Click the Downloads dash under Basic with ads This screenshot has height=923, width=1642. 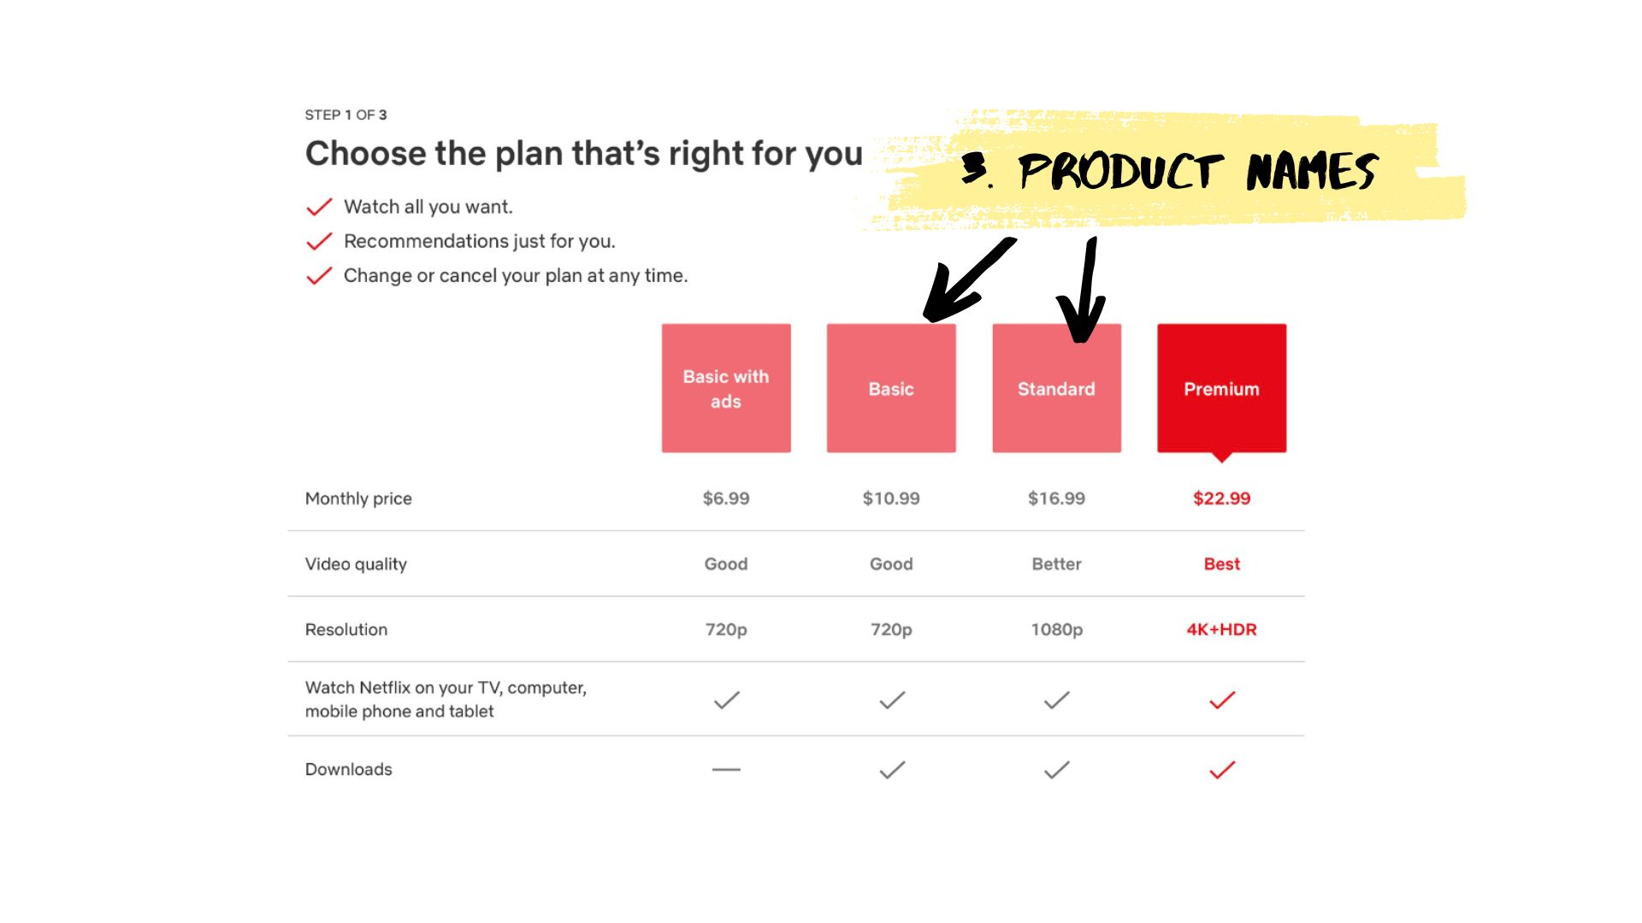click(726, 770)
